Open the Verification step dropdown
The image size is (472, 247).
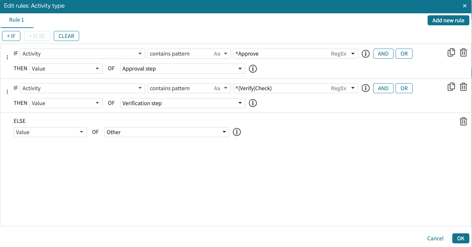(240, 103)
